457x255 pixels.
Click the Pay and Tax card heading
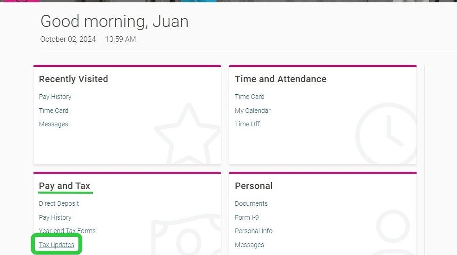coord(64,186)
